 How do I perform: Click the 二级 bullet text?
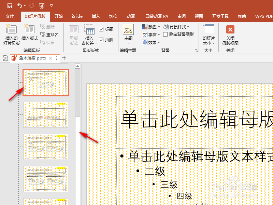pyautogui.click(x=155, y=171)
